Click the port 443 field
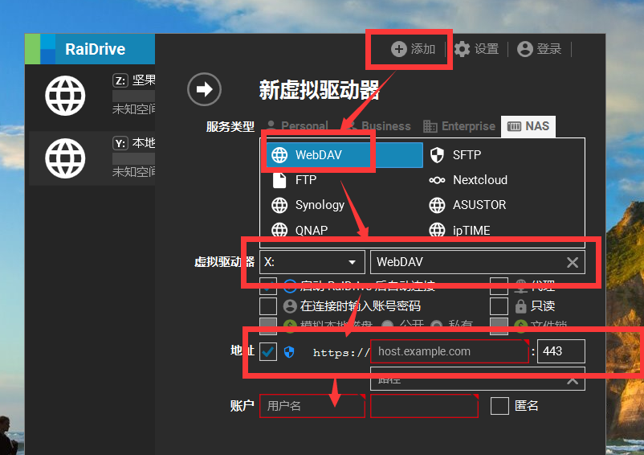Viewport: 644px width, 455px height. 561,351
